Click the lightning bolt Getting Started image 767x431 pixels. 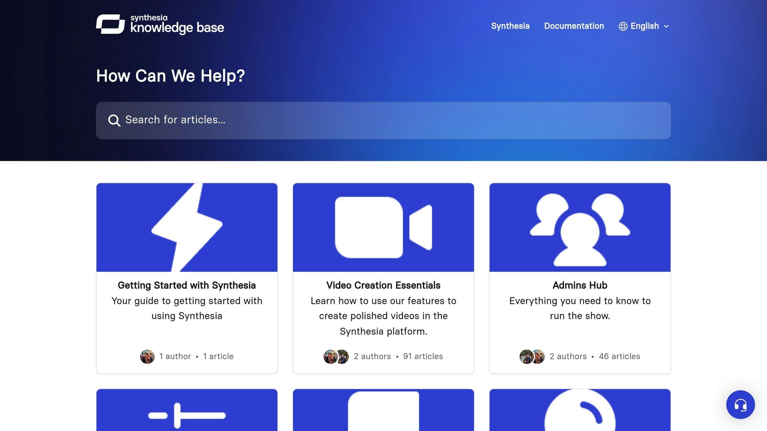(187, 227)
